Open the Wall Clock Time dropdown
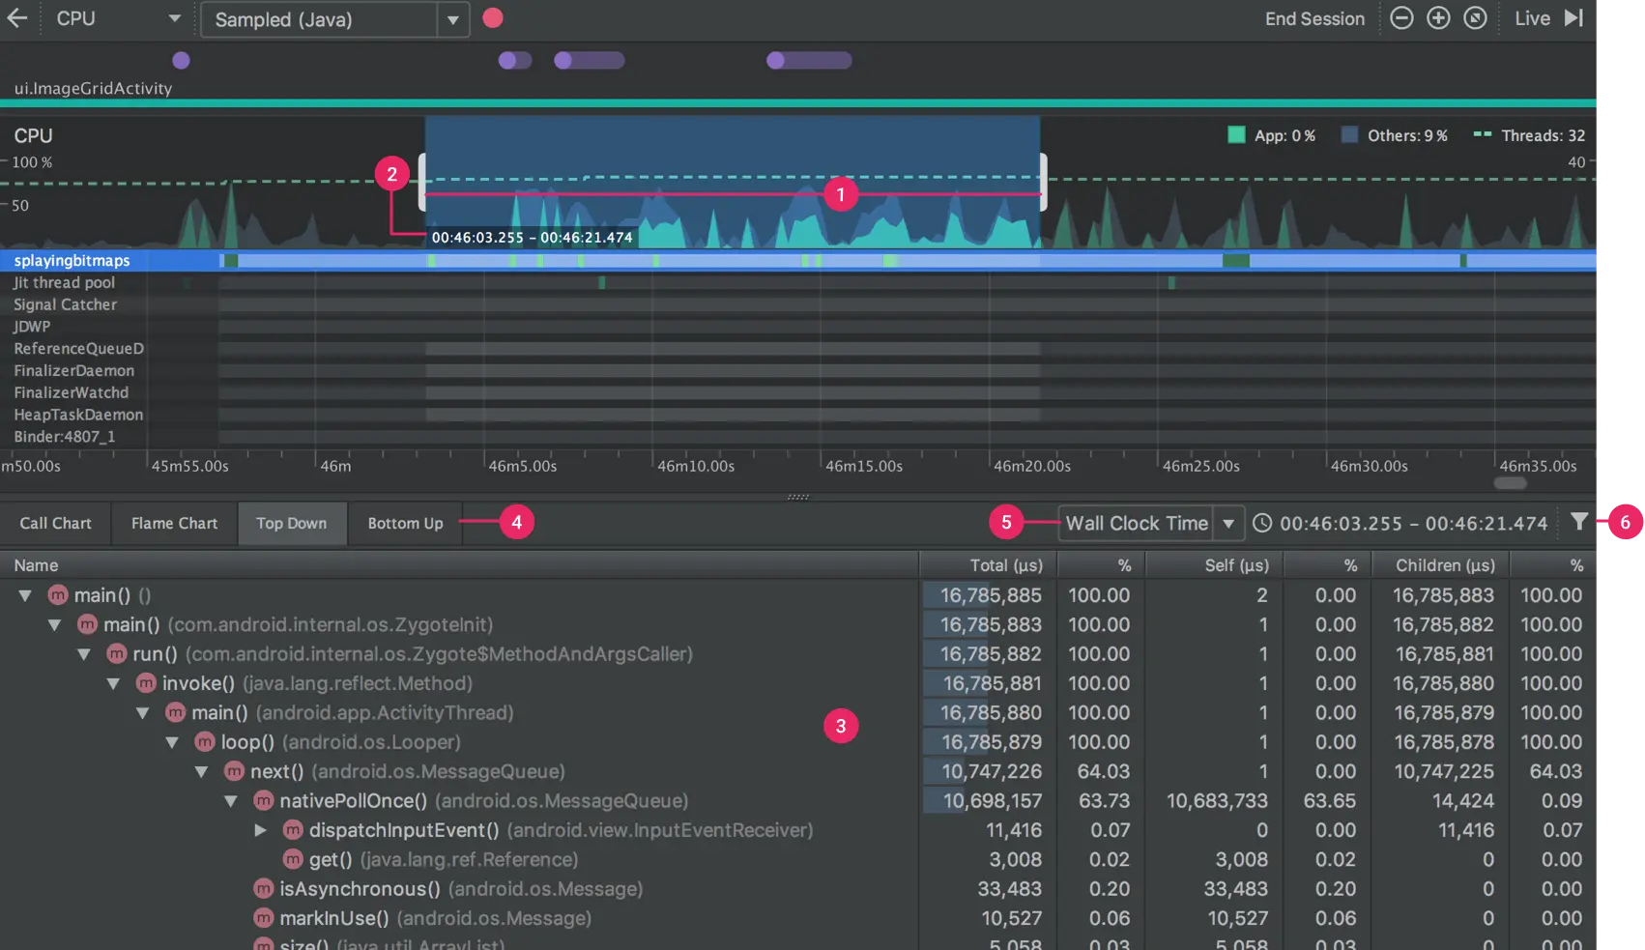1645x950 pixels. 1150,523
